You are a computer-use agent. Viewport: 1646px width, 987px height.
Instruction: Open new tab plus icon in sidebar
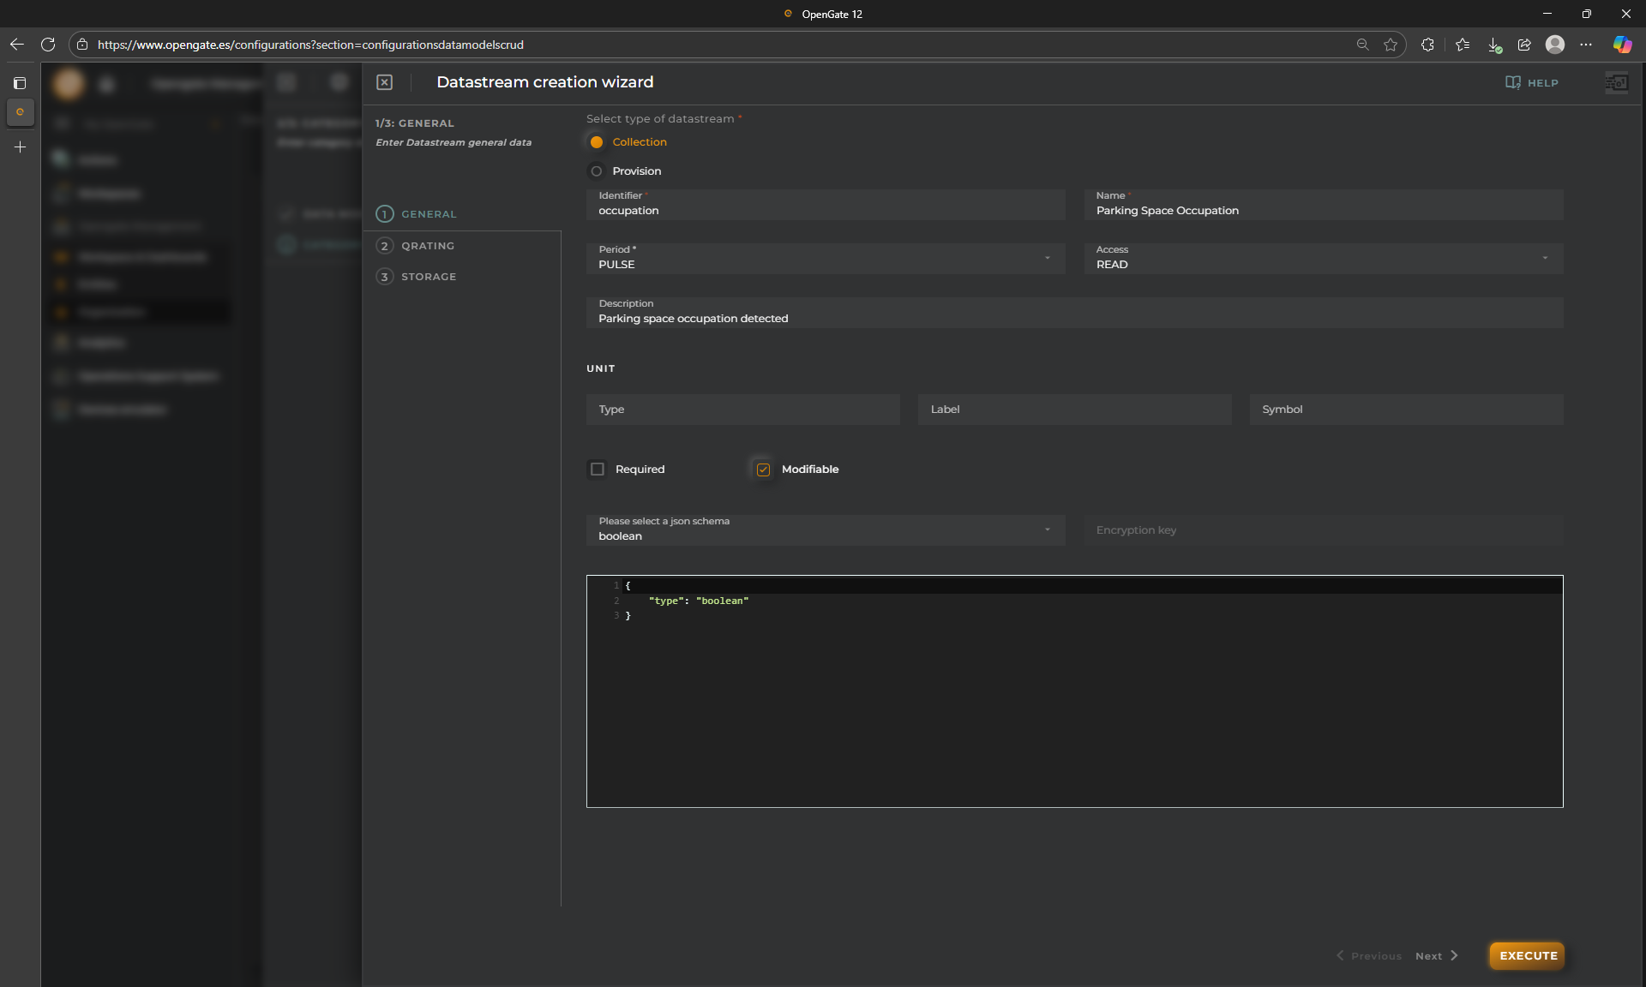(x=20, y=147)
